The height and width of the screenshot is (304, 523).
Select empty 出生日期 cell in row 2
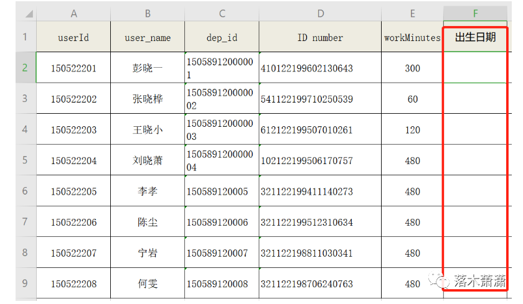pos(475,68)
